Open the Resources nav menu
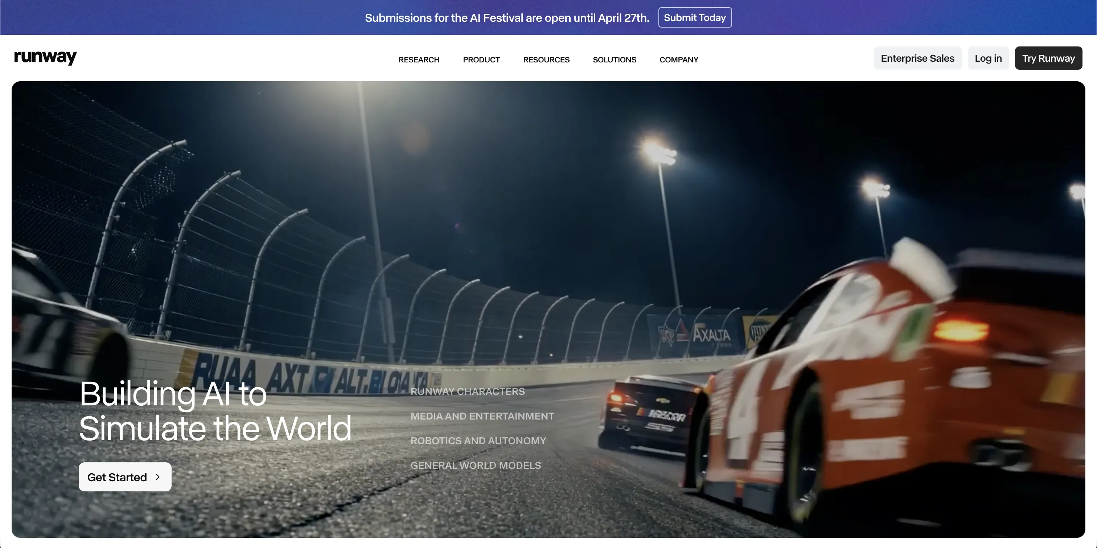The height and width of the screenshot is (548, 1097). point(546,60)
